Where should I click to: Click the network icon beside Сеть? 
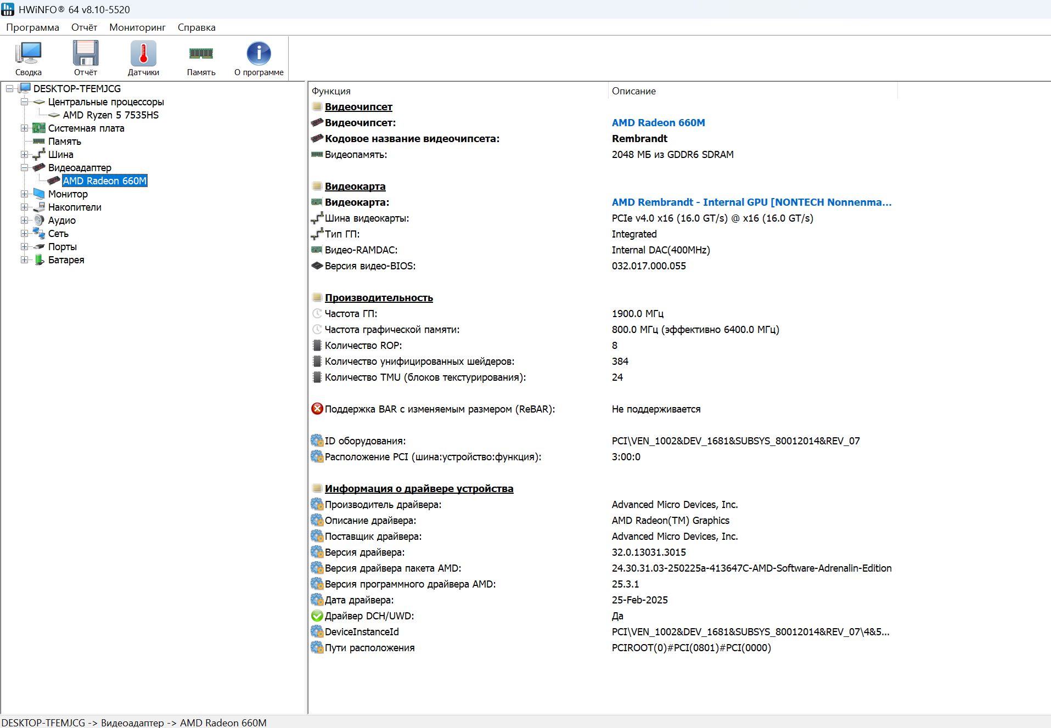39,233
